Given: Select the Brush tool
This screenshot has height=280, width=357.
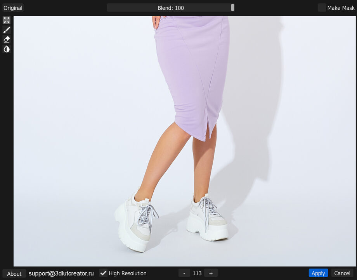Looking at the screenshot, I should coord(7,30).
